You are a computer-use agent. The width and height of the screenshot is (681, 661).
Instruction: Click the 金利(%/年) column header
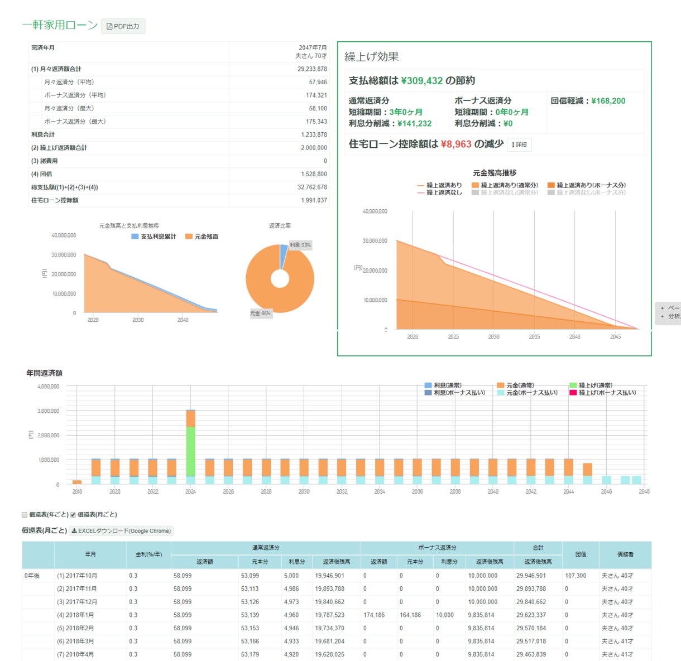(x=149, y=554)
